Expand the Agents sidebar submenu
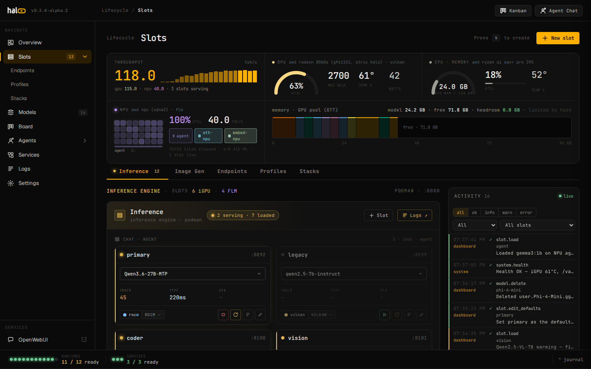 [85, 141]
